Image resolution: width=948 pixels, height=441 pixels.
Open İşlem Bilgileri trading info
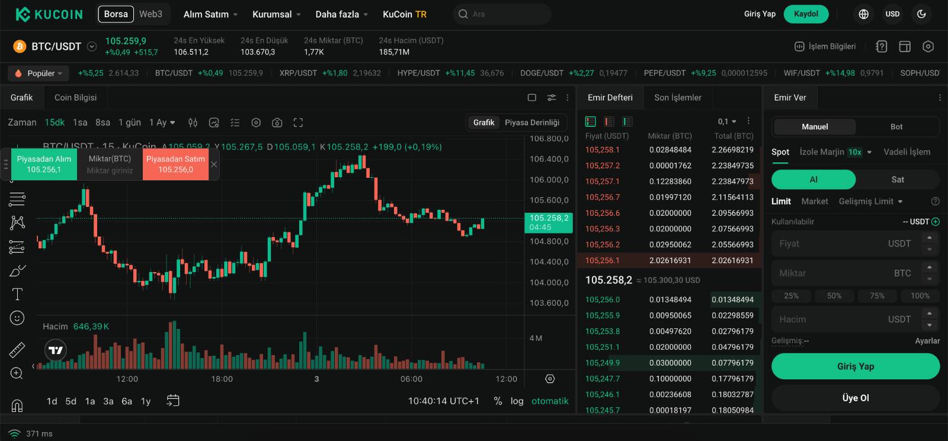click(825, 46)
